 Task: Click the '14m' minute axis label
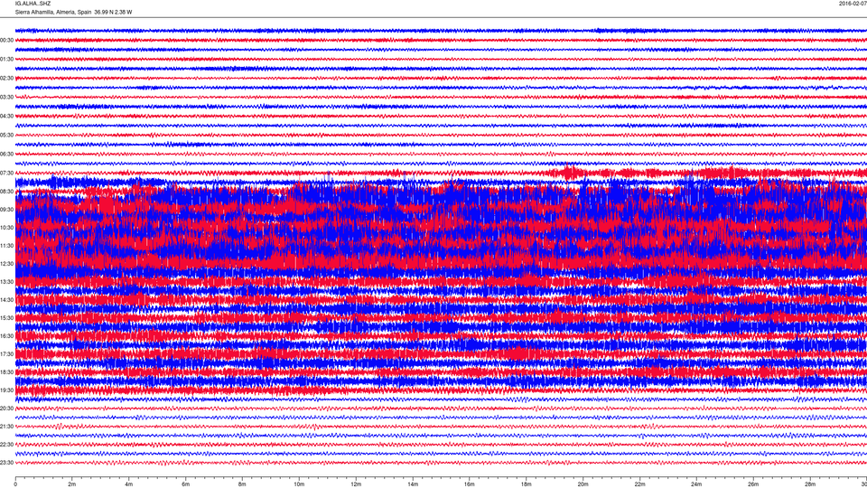point(413,484)
